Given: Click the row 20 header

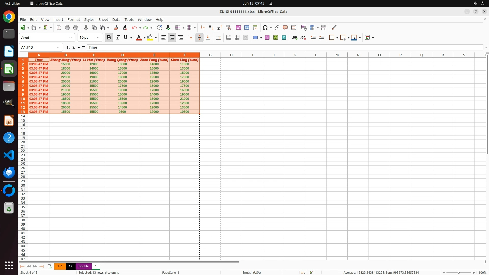Looking at the screenshot, I should click(x=23, y=142).
